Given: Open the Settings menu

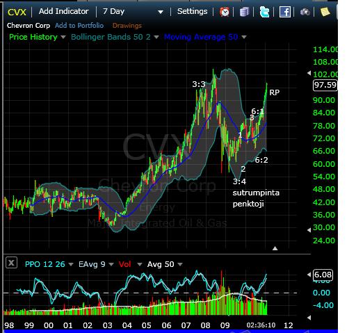Looking at the screenshot, I should coord(192,11).
